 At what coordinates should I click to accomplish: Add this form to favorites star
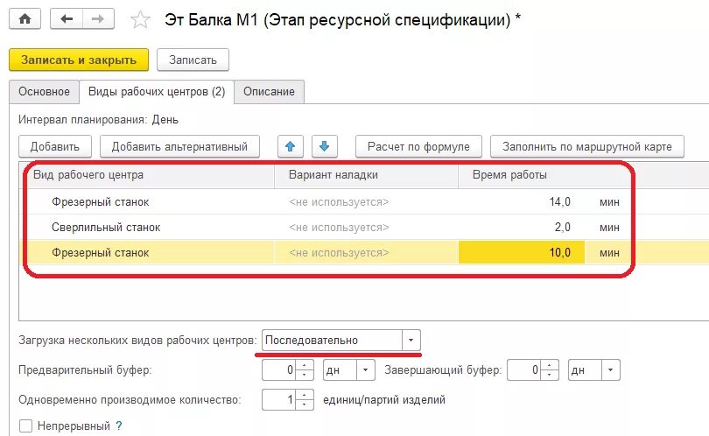[140, 19]
